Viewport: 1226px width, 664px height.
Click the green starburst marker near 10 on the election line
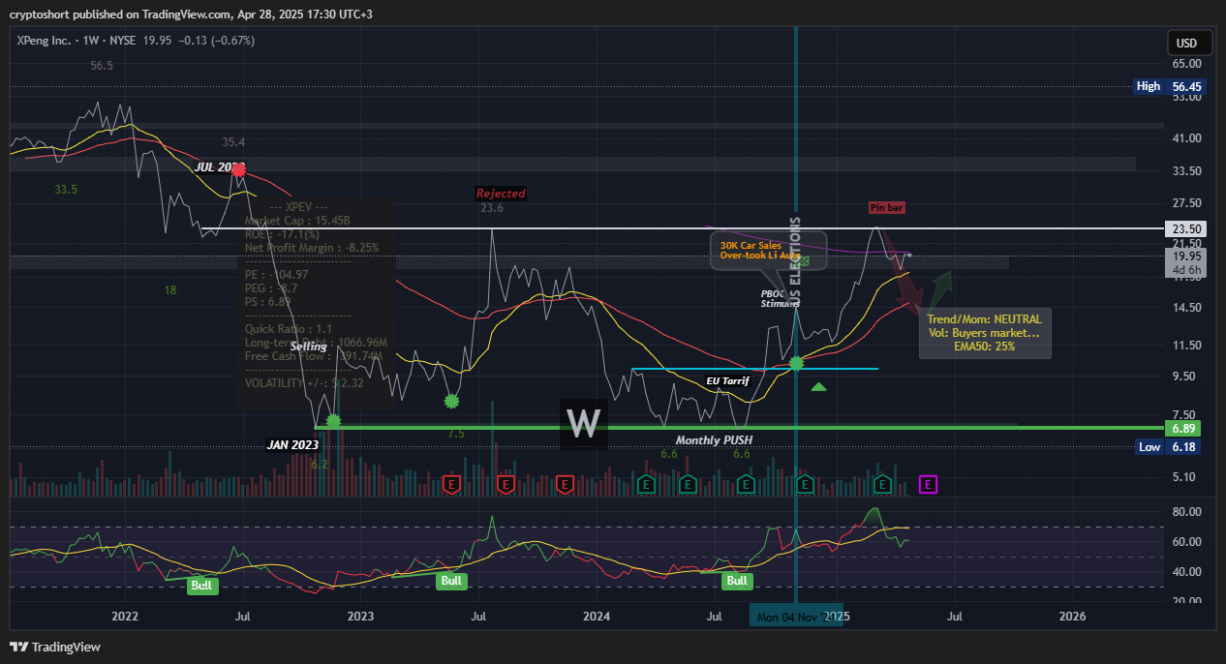tap(796, 363)
